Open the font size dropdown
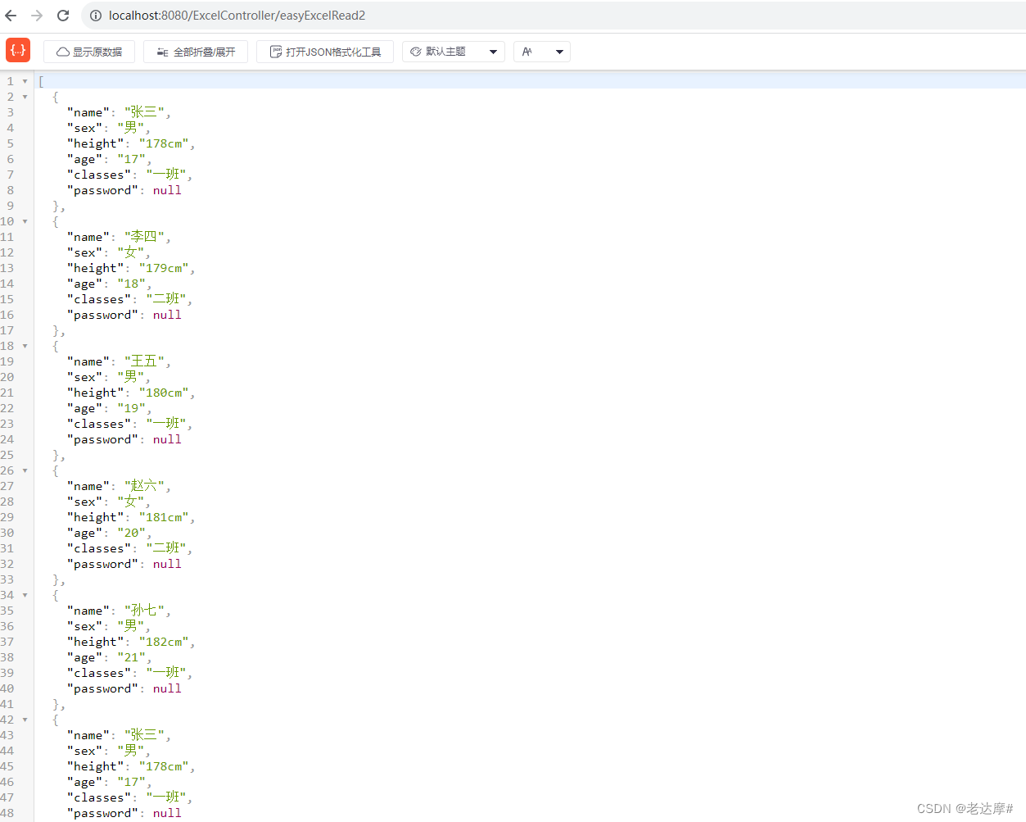The height and width of the screenshot is (822, 1026). [542, 52]
